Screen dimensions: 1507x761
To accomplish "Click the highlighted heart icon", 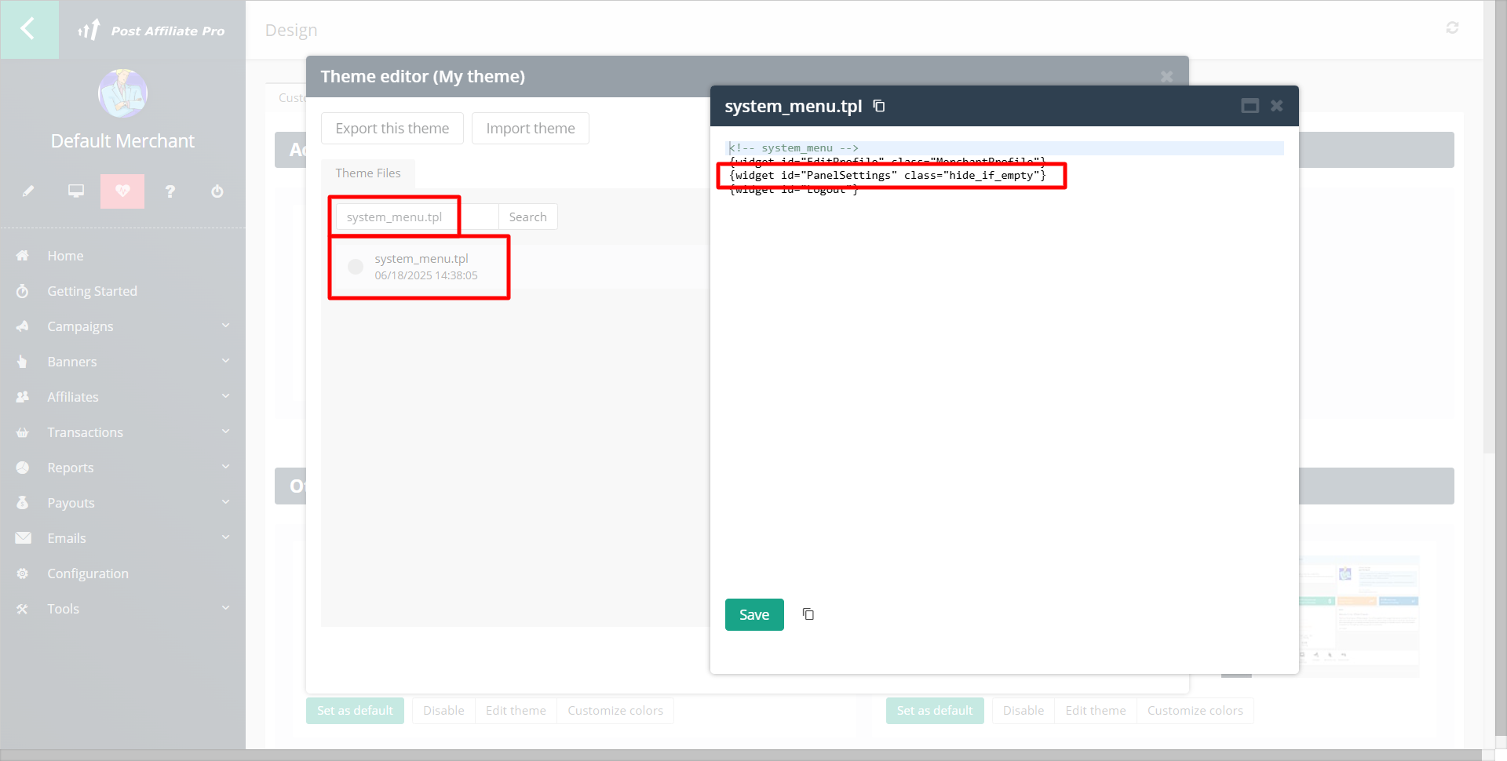I will [122, 191].
